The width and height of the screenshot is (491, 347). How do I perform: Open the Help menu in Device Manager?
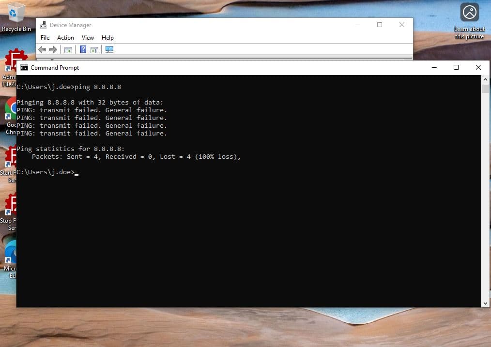click(x=107, y=38)
